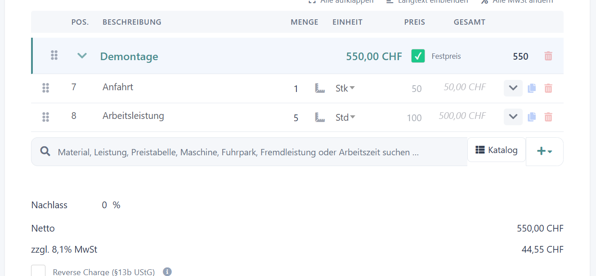596x276 pixels.
Task: Open the Std unit dropdown
Action: [345, 118]
